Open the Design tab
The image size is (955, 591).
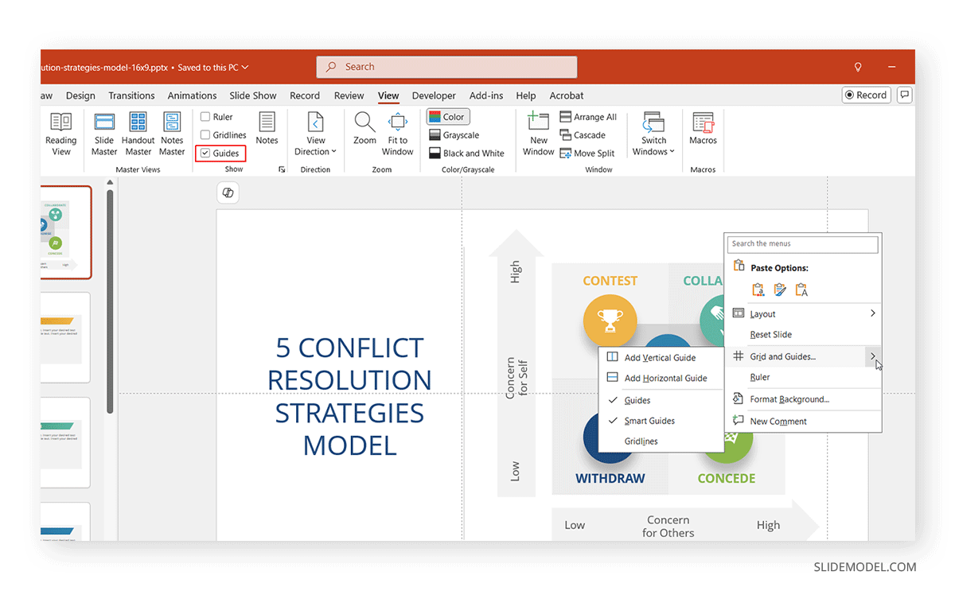pos(80,95)
